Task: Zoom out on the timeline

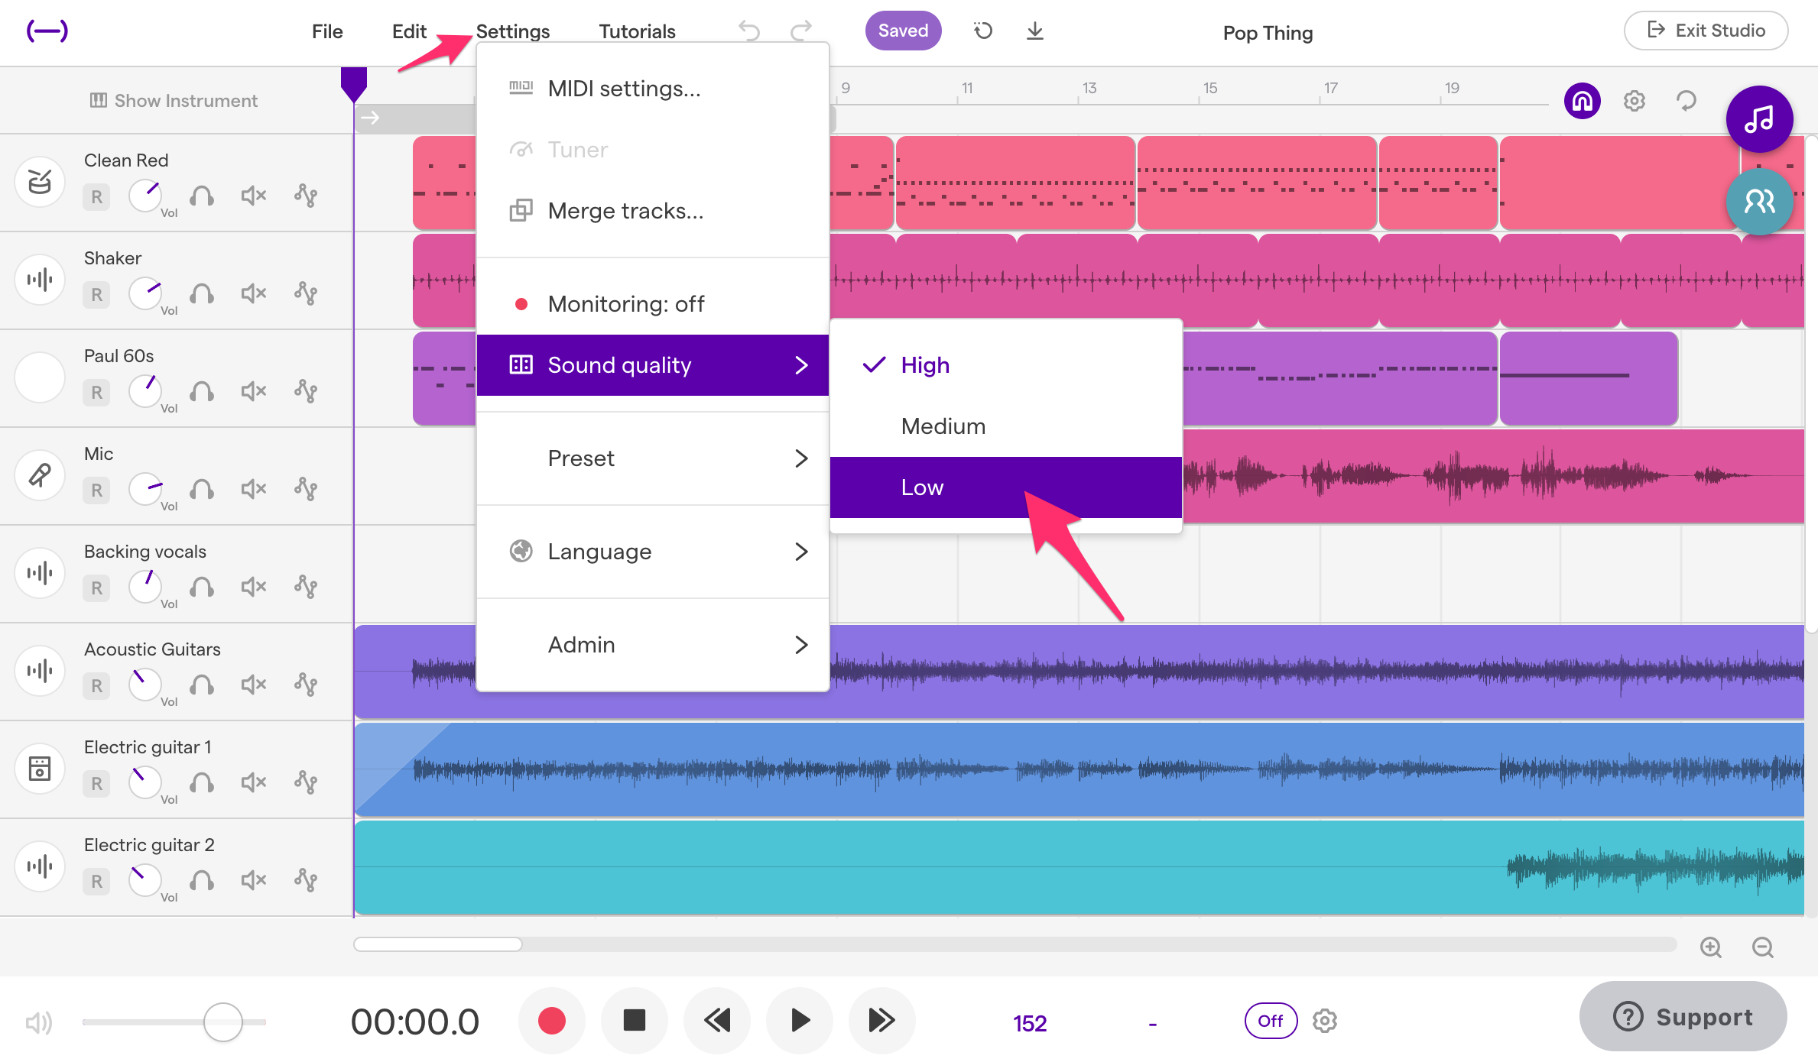Action: (x=1763, y=947)
